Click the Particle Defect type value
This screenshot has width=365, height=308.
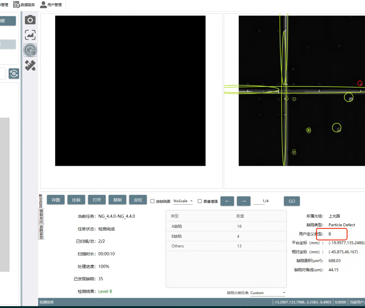click(x=342, y=225)
